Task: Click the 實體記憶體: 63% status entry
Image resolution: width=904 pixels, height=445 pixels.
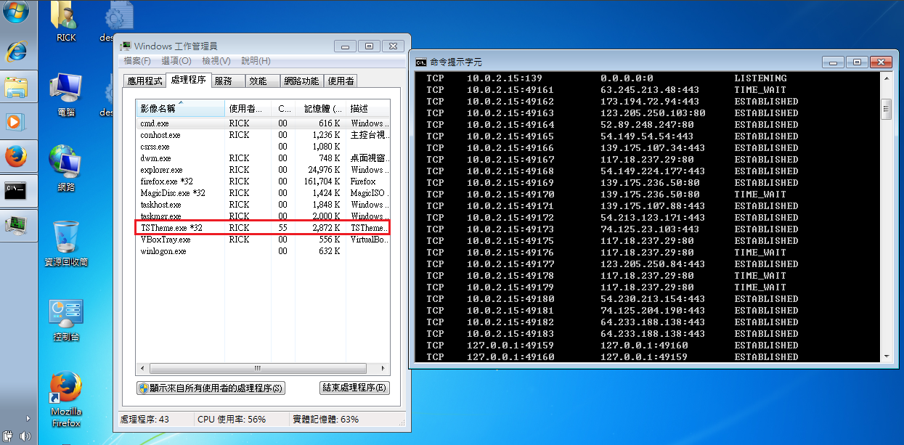Action: [325, 420]
